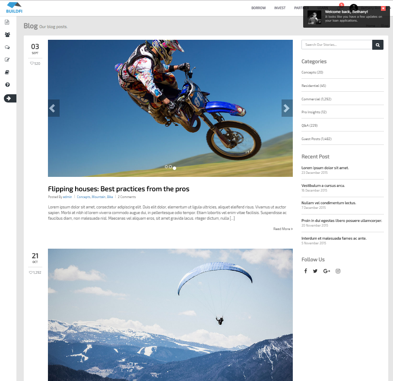The width and height of the screenshot is (393, 381).
Task: Click the 03 SEPT post date
Action: (x=35, y=49)
